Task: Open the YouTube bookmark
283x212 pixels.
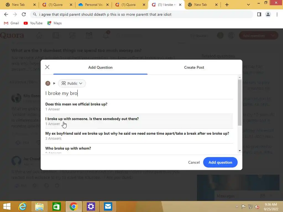Action: click(x=33, y=23)
